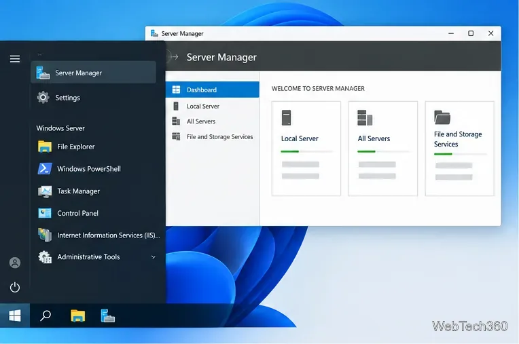This screenshot has width=519, height=344.
Task: Close the Server Manager window
Action: (491, 33)
